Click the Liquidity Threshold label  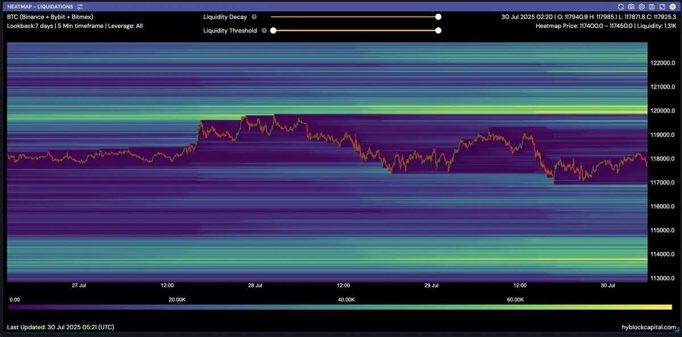tap(230, 31)
